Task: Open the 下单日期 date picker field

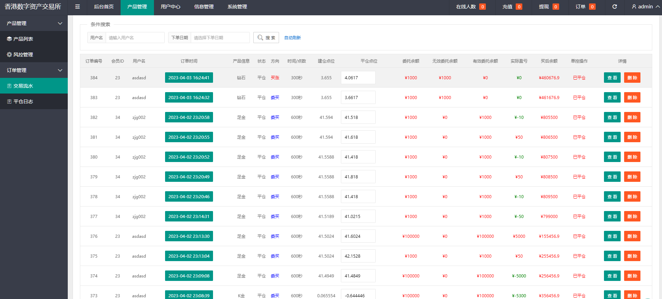Action: [x=220, y=38]
